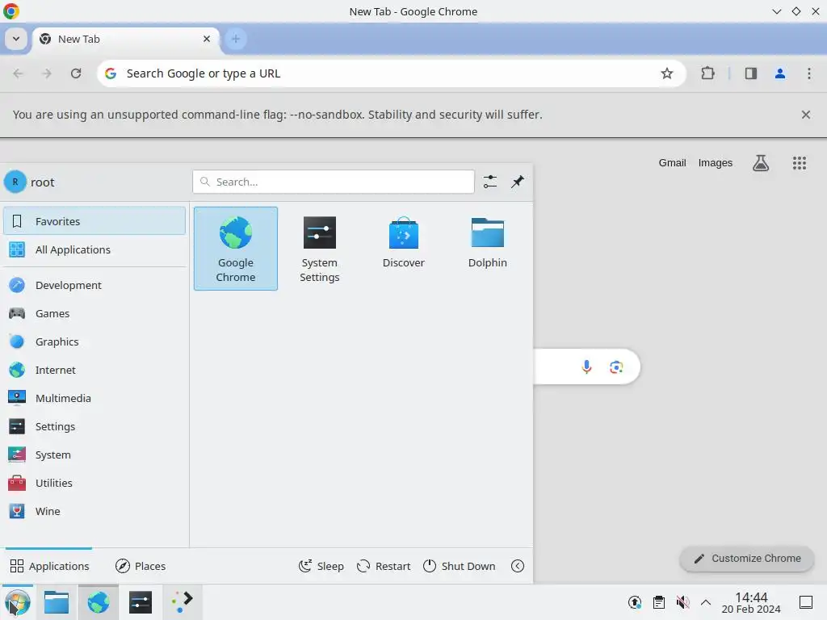827x620 pixels.
Task: Open Chrome three-dot menu
Action: [808, 73]
